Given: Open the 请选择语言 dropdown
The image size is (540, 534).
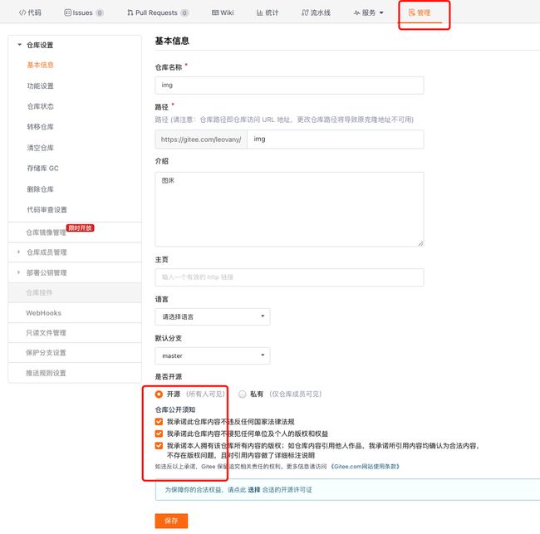Looking at the screenshot, I should pos(213,316).
